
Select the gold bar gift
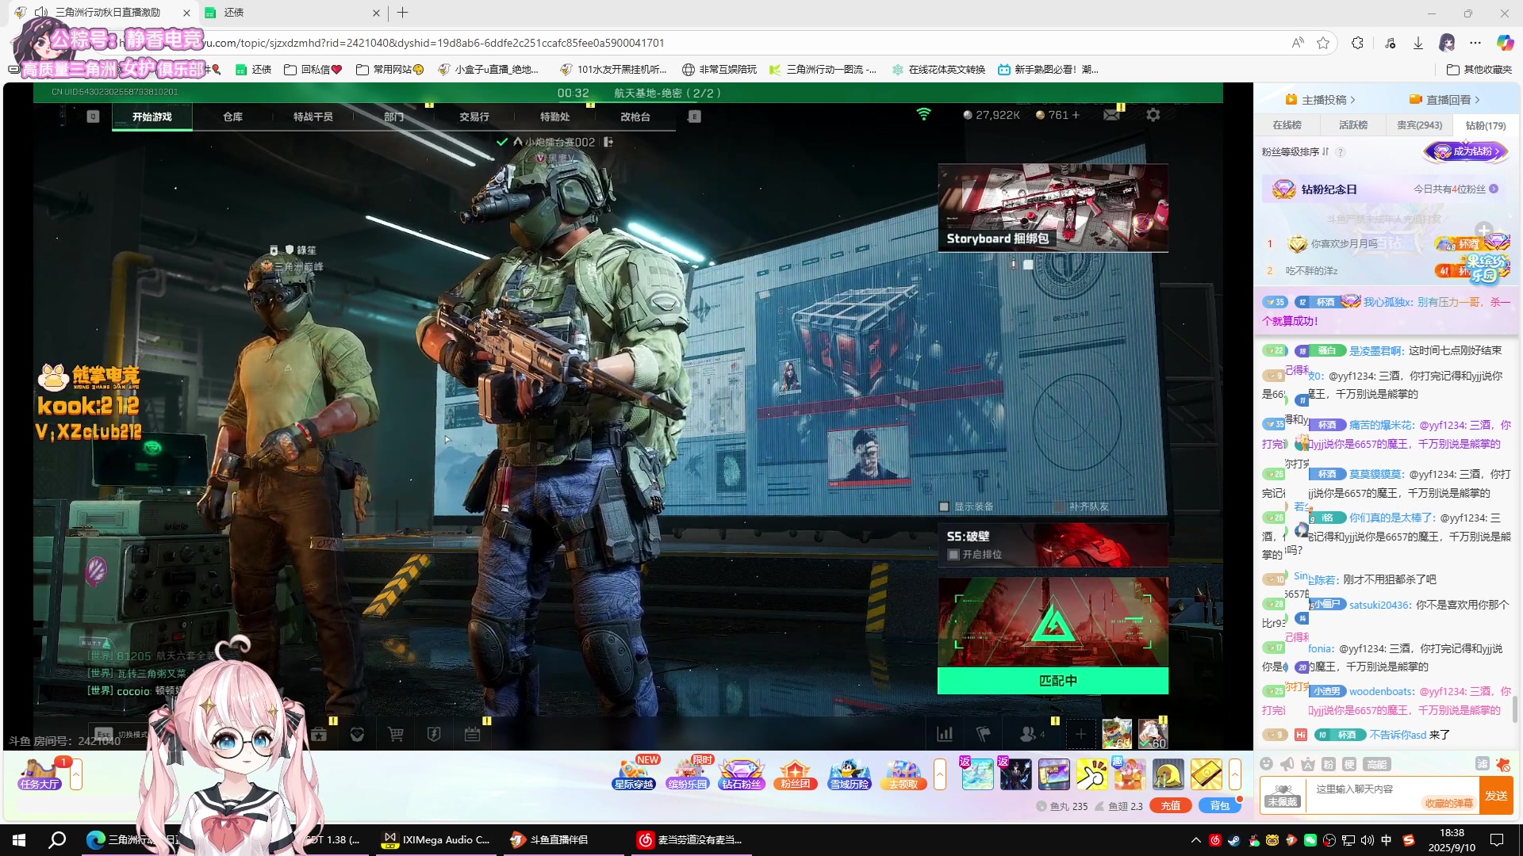point(1206,774)
